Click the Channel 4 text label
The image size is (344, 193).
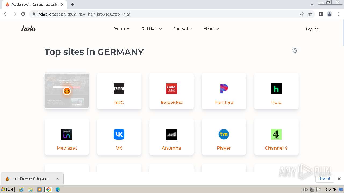pyautogui.click(x=276, y=148)
